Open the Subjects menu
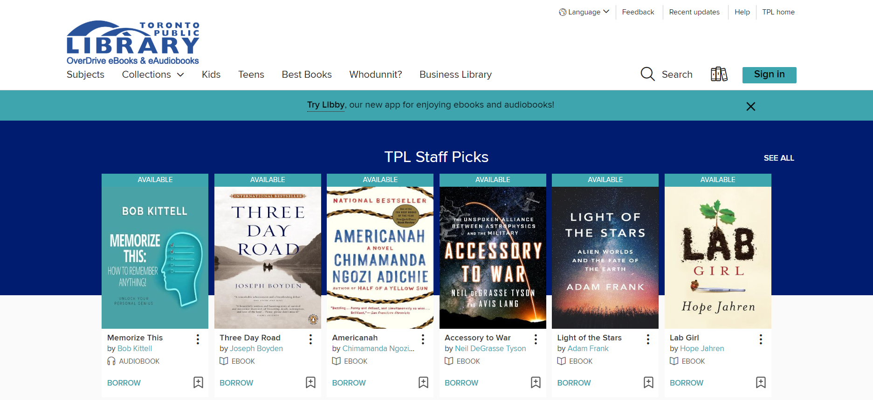The width and height of the screenshot is (873, 400). tap(85, 75)
